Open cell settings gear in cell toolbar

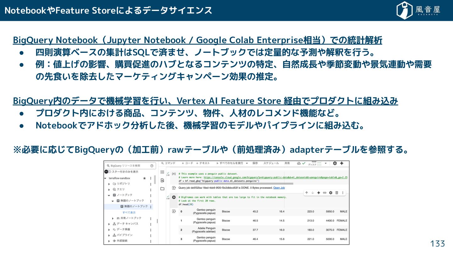pyautogui.click(x=331, y=193)
